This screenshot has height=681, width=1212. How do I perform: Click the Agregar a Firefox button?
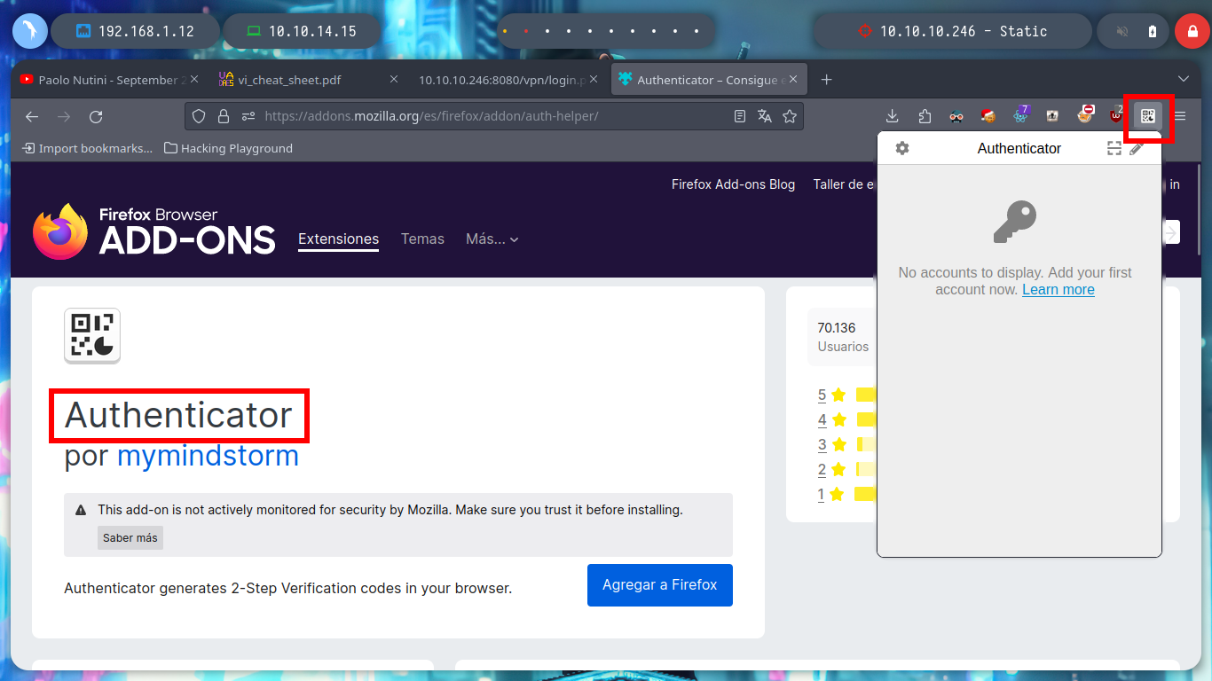click(x=660, y=585)
